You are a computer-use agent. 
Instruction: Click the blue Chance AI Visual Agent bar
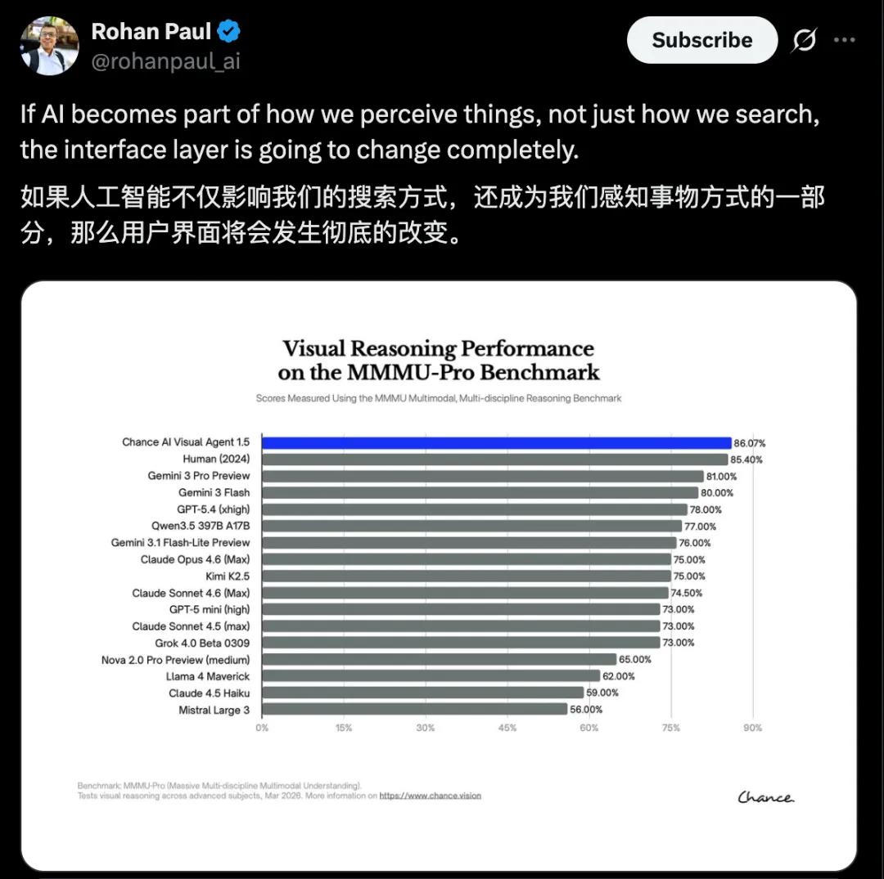[495, 442]
